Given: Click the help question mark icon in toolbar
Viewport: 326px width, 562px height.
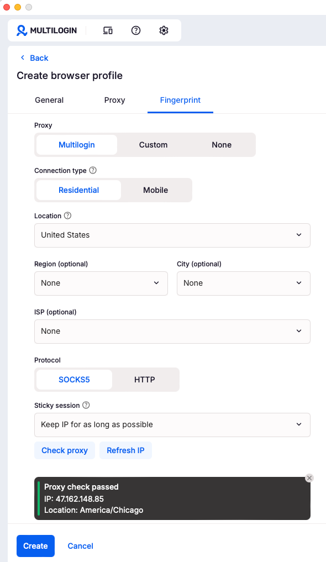Looking at the screenshot, I should point(135,30).
